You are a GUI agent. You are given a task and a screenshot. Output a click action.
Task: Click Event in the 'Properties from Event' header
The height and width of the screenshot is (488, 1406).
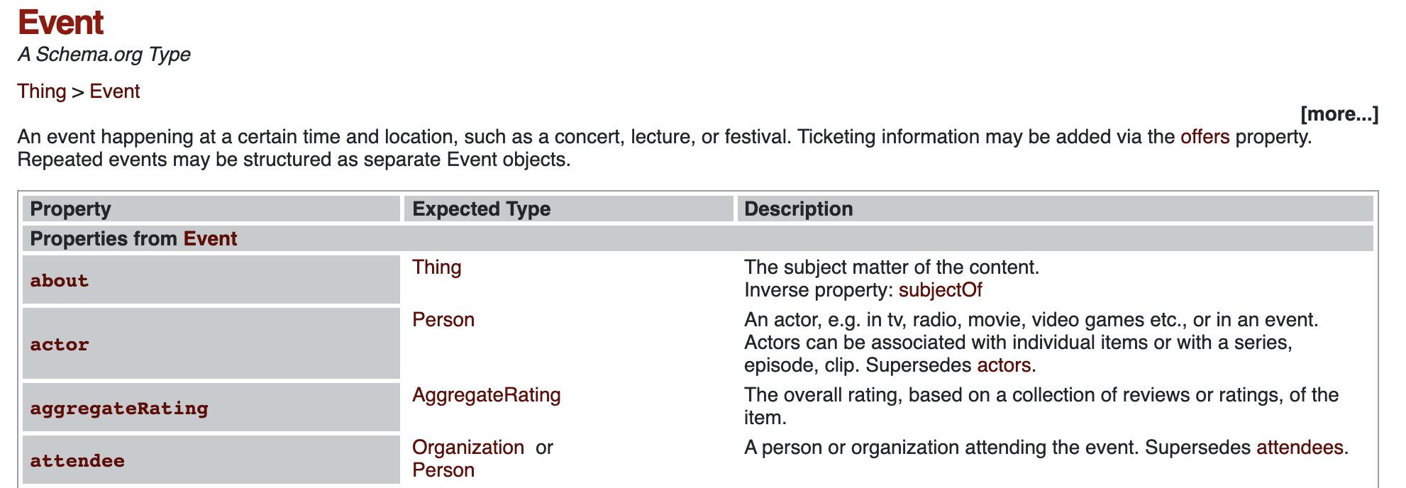coord(210,239)
